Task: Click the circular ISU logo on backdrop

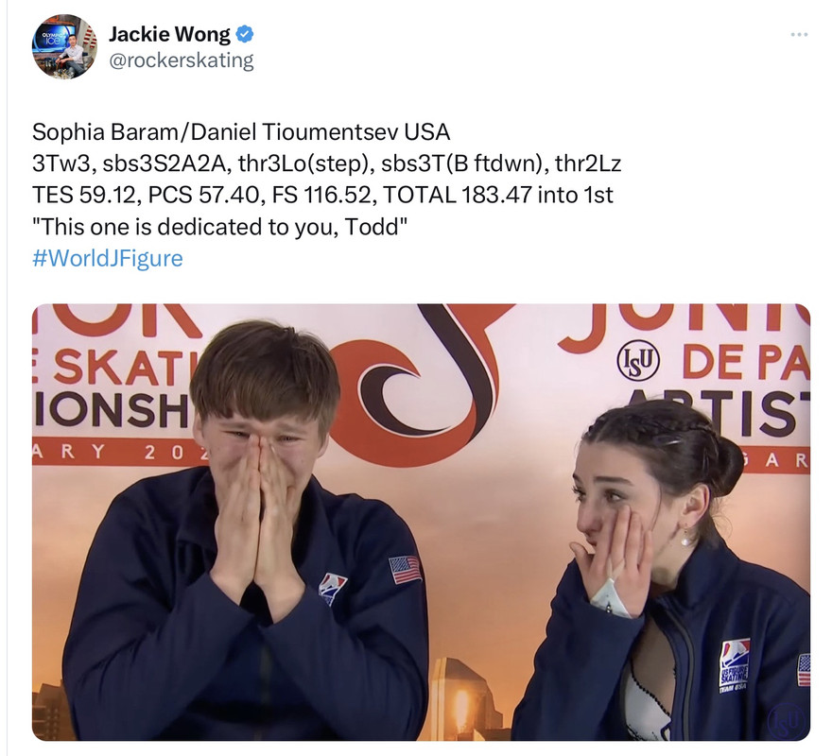Action: [x=638, y=360]
